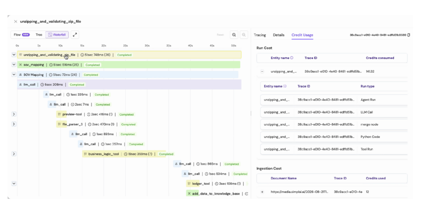Open the Details tab
Image resolution: width=428 pixels, height=214 pixels.
279,35
